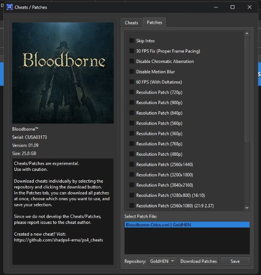Click the shadPS4 app icon in title bar
Image resolution: width=261 pixels, height=275 pixels.
pyautogui.click(x=9, y=7)
